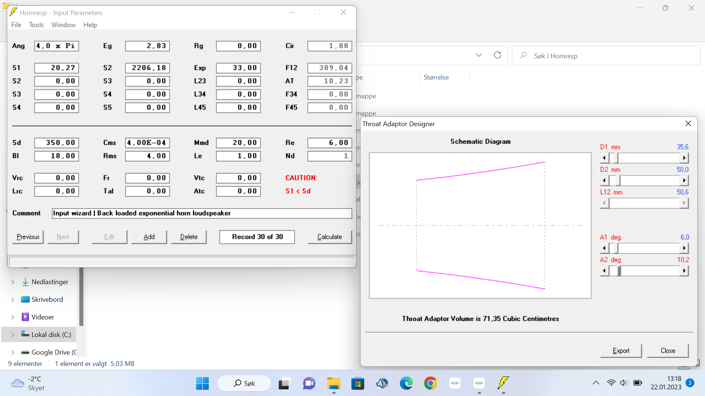Screen dimensions: 705x396
Task: Open Google Chrome from the taskbar
Action: [x=430, y=383]
